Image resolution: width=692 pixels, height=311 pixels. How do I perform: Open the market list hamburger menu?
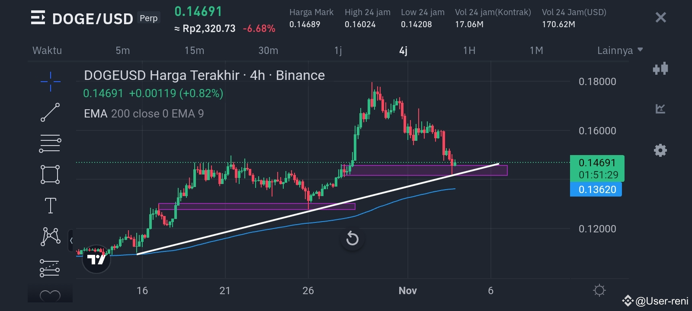38,18
